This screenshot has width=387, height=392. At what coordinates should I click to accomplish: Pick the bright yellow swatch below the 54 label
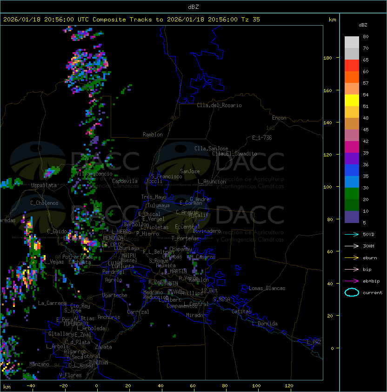(352, 101)
